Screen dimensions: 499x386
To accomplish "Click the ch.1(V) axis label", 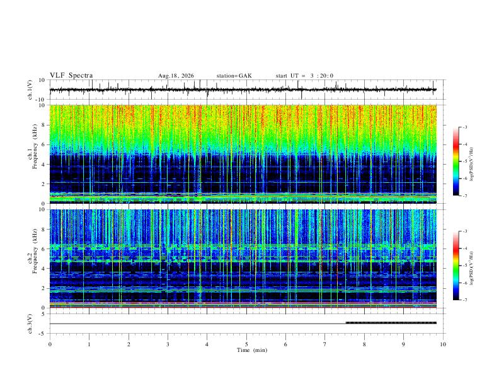I will (x=30, y=90).
